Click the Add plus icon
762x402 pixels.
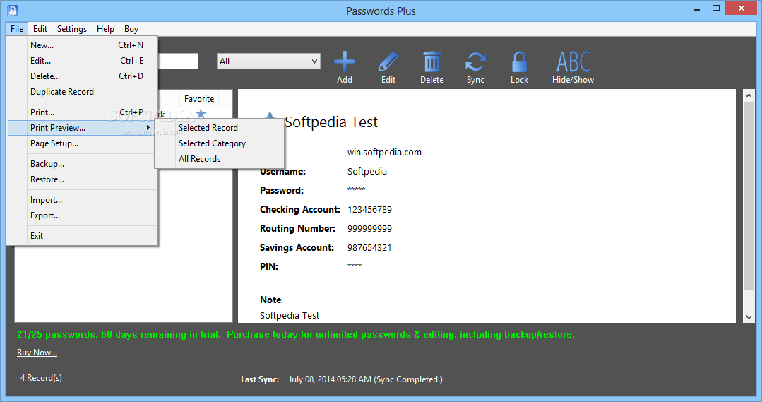pyautogui.click(x=345, y=62)
